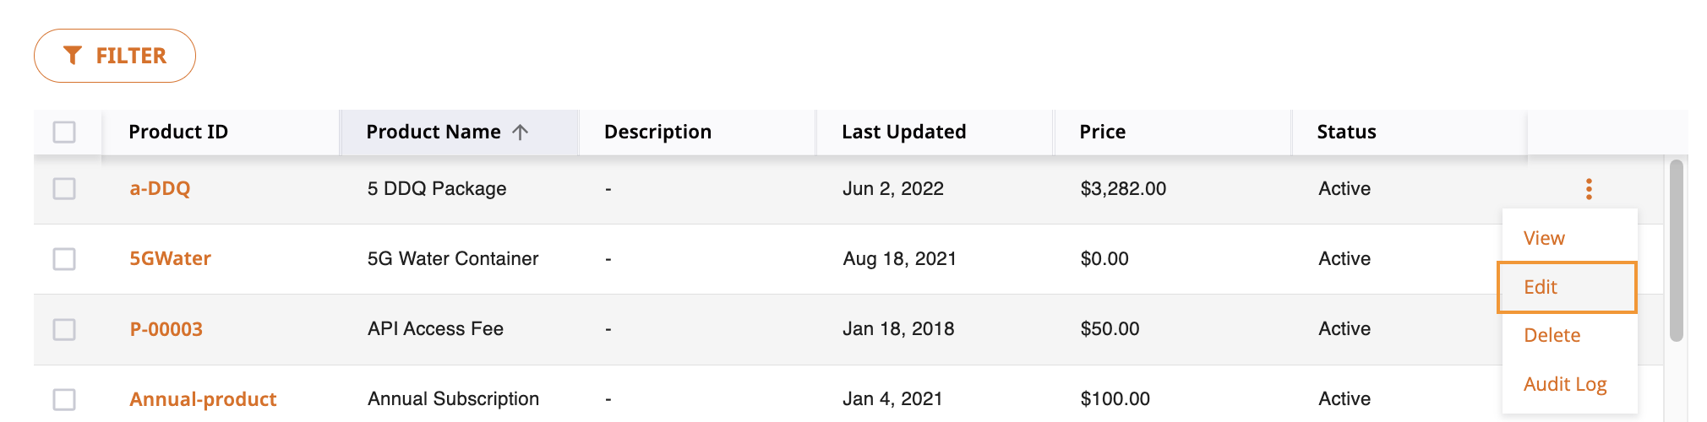Select the P-00003 row checkbox
The width and height of the screenshot is (1707, 422).
click(64, 329)
